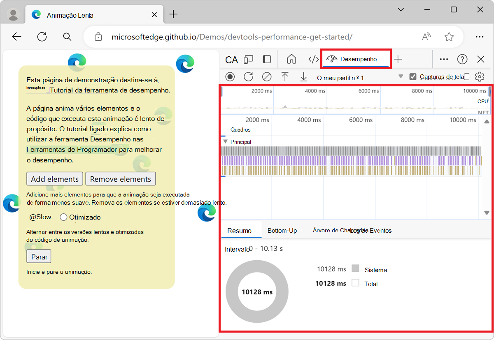Click the CA inspect tool icon
The width and height of the screenshot is (494, 340).
(231, 60)
